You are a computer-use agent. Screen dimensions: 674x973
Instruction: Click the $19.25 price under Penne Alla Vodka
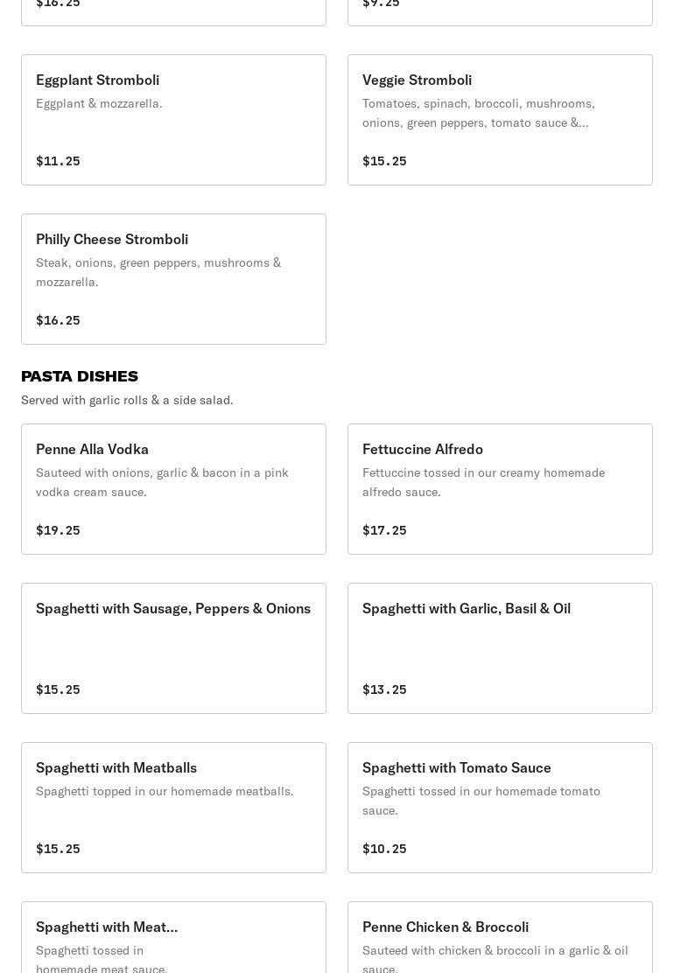click(58, 530)
